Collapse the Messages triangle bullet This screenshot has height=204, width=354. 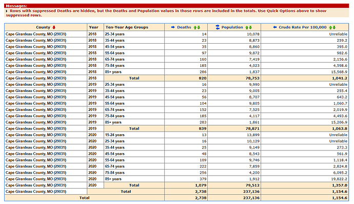pyautogui.click(x=7, y=11)
